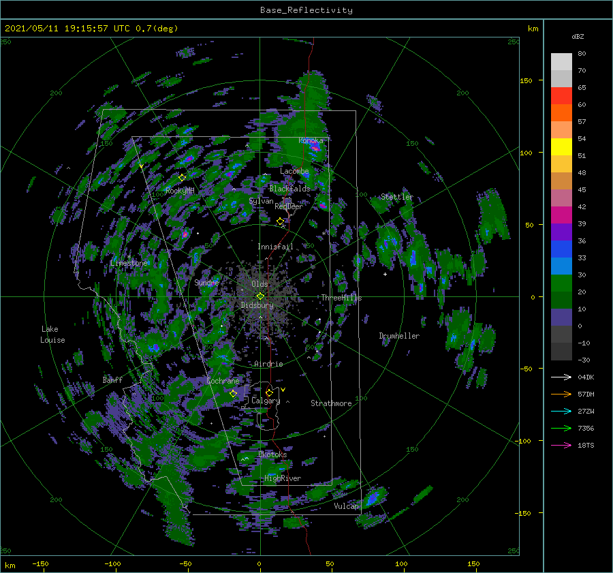
Task: Select the dark orange 57-60 dBZ band
Action: (x=561, y=113)
